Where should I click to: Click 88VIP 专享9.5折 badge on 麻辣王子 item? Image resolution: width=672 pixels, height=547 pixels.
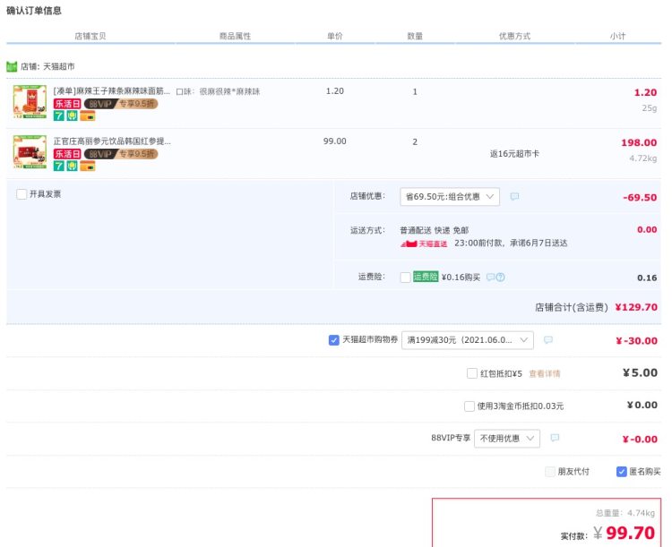[121, 104]
